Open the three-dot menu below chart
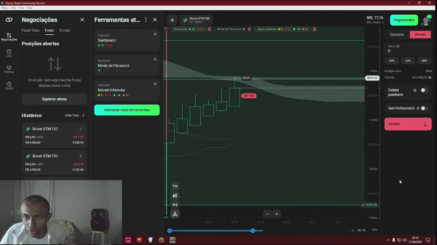 coord(375,230)
